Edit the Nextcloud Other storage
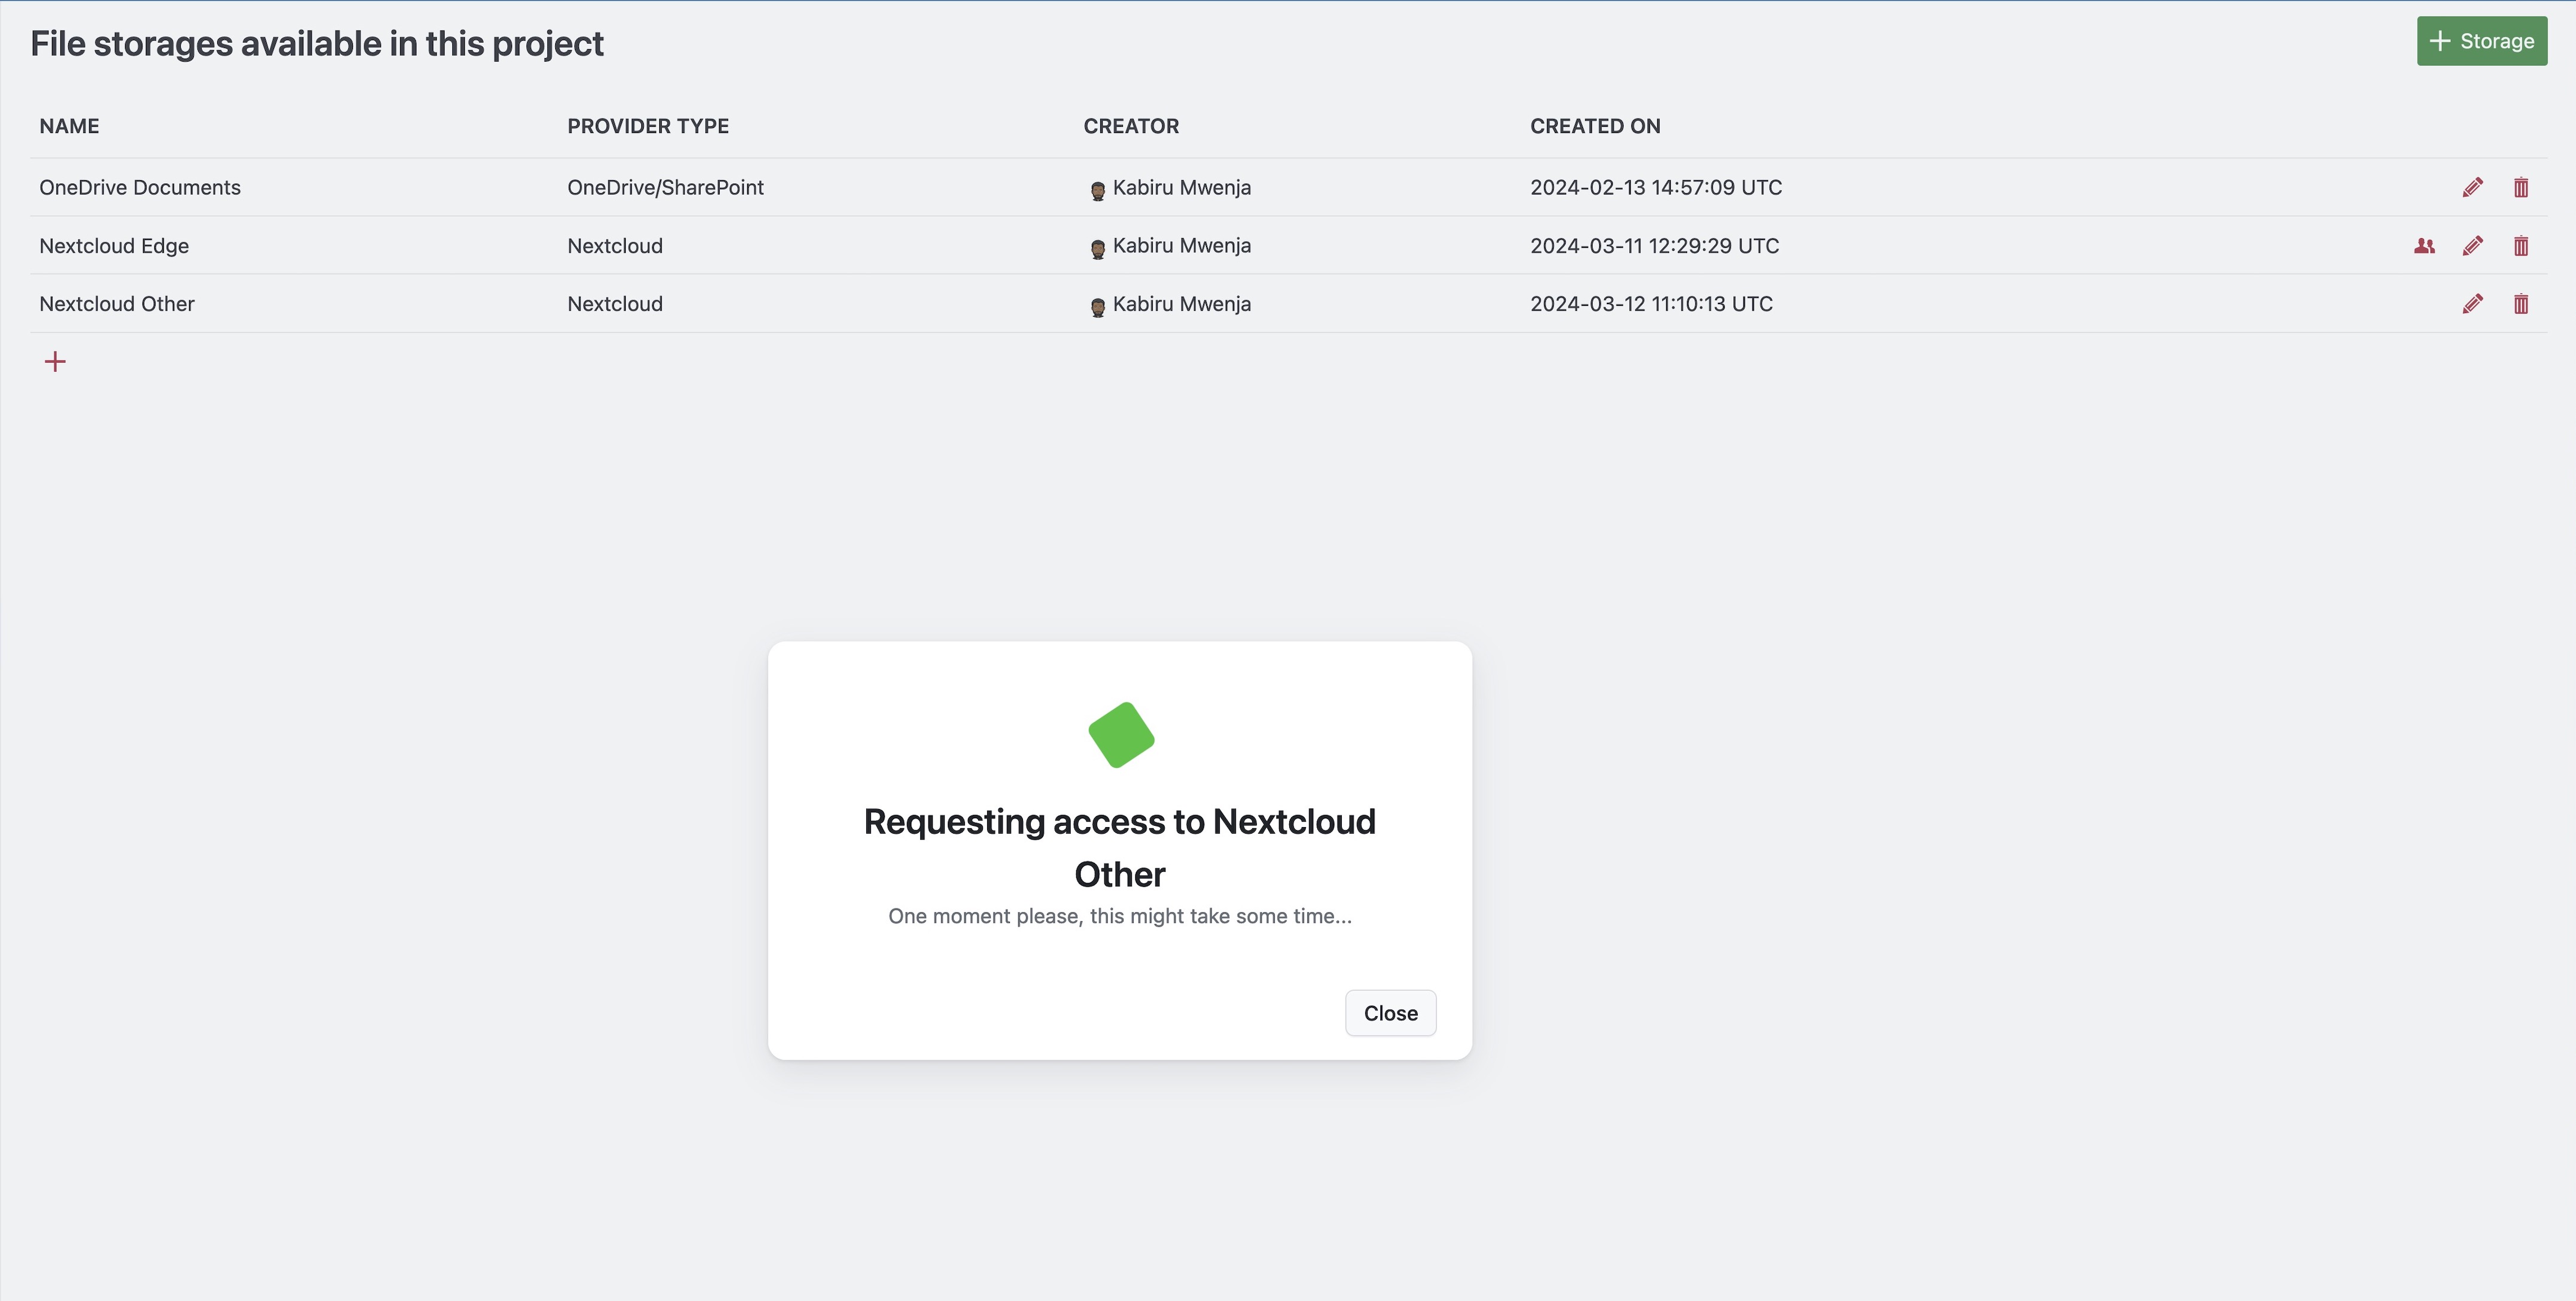This screenshot has height=1301, width=2576. click(2472, 304)
